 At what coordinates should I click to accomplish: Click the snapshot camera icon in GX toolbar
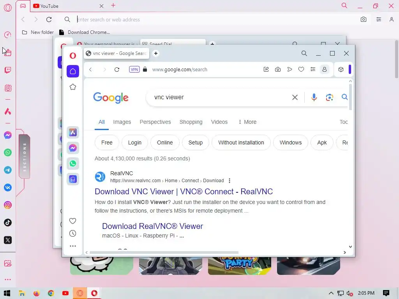(364, 19)
